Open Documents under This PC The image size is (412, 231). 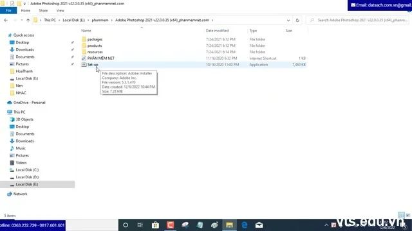pyautogui.click(x=25, y=134)
